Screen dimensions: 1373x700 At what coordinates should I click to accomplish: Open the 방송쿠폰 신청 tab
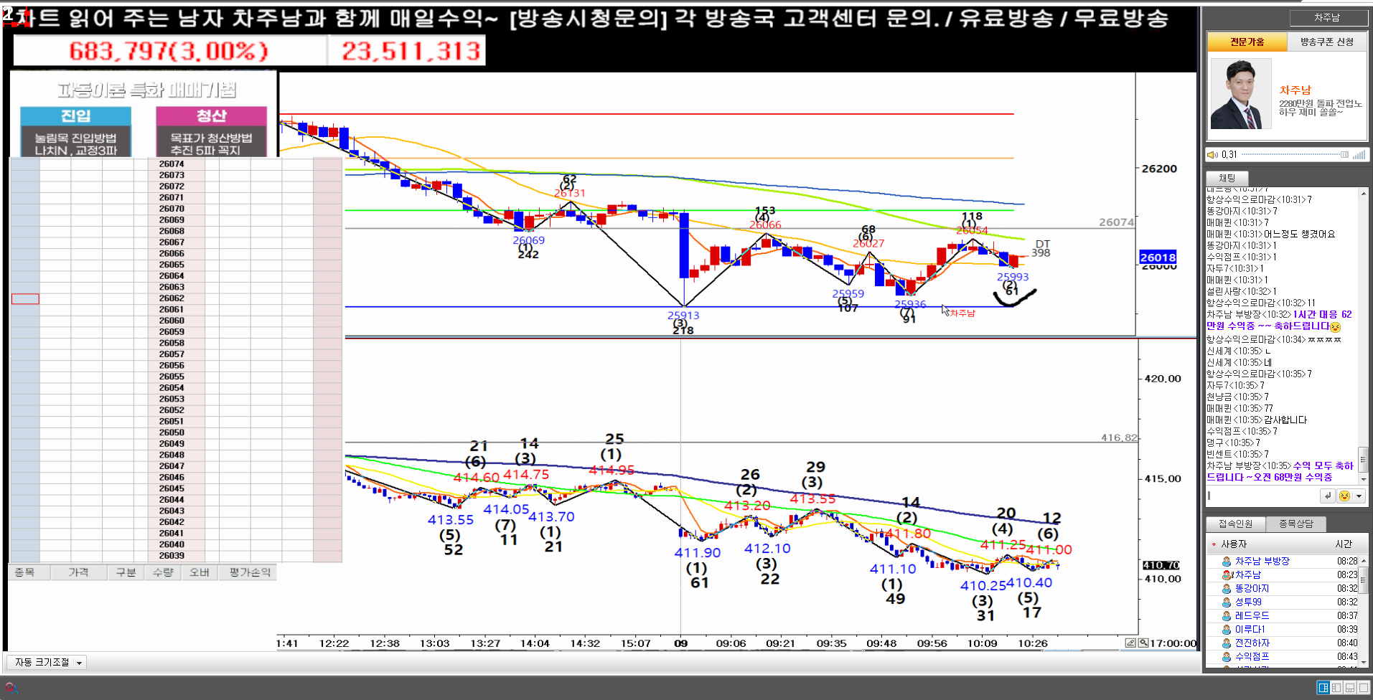click(x=1326, y=42)
